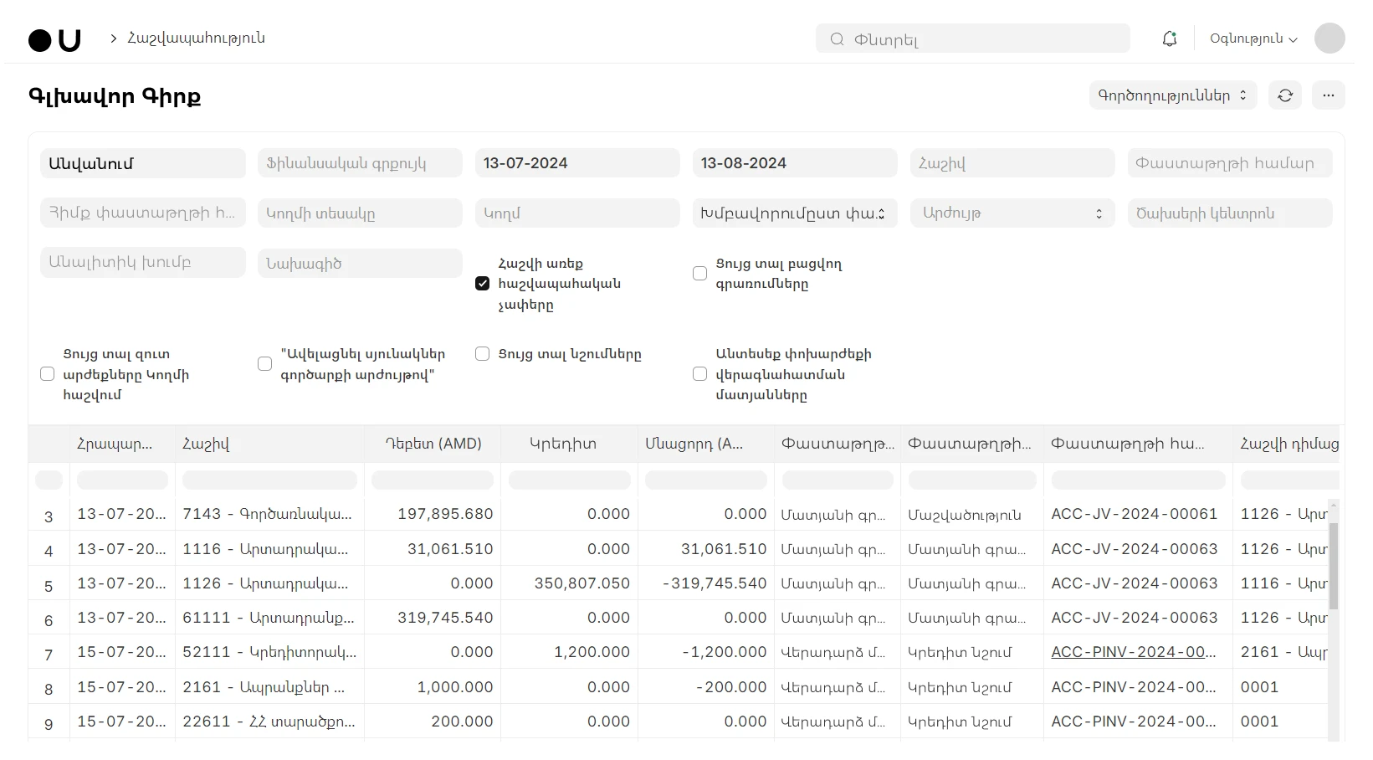Click the Փնտրել search field
1373x760 pixels.
973,39
